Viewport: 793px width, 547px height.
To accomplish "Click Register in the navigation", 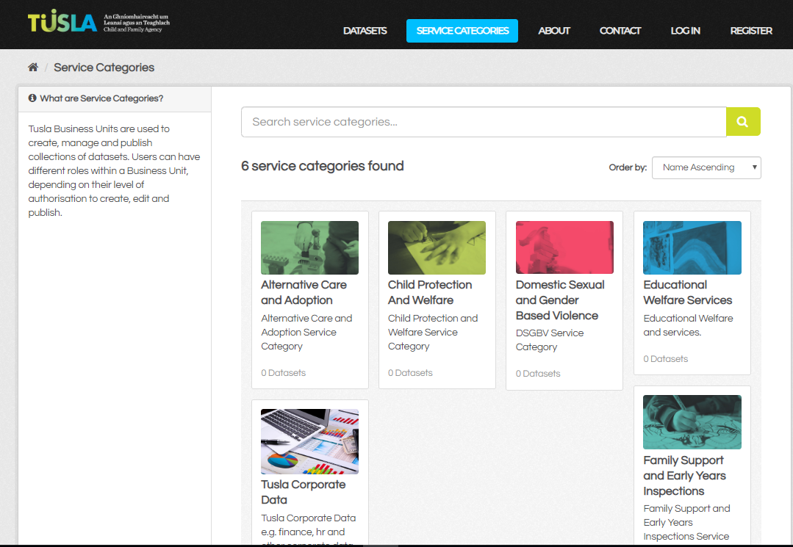I will pyautogui.click(x=751, y=31).
